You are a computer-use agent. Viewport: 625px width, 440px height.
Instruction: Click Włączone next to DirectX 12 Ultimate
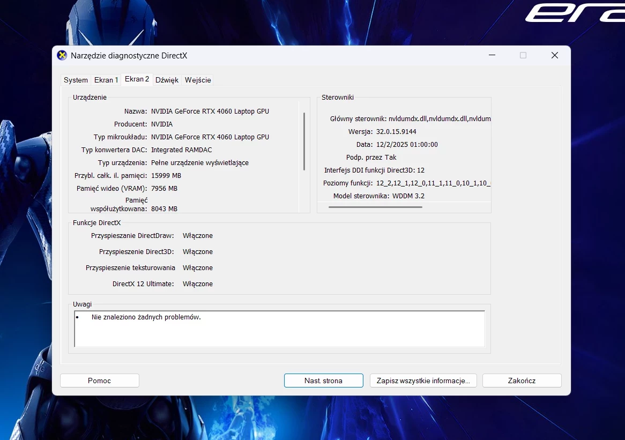click(x=197, y=284)
